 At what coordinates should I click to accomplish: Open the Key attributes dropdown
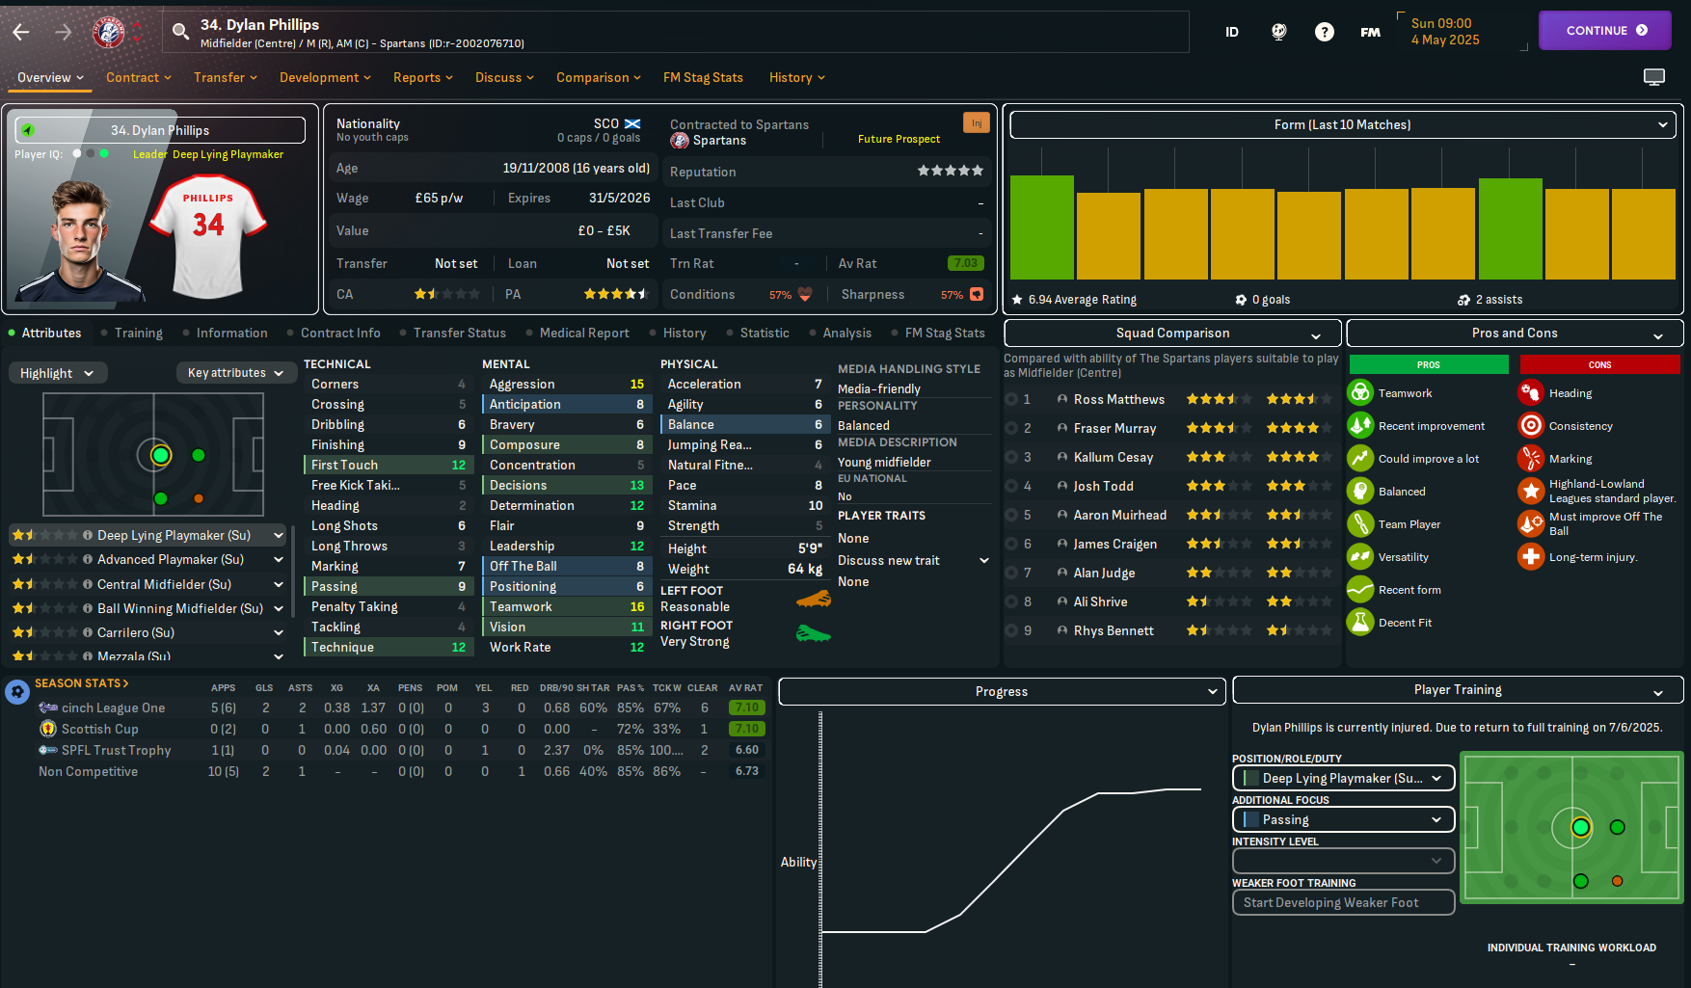click(235, 373)
